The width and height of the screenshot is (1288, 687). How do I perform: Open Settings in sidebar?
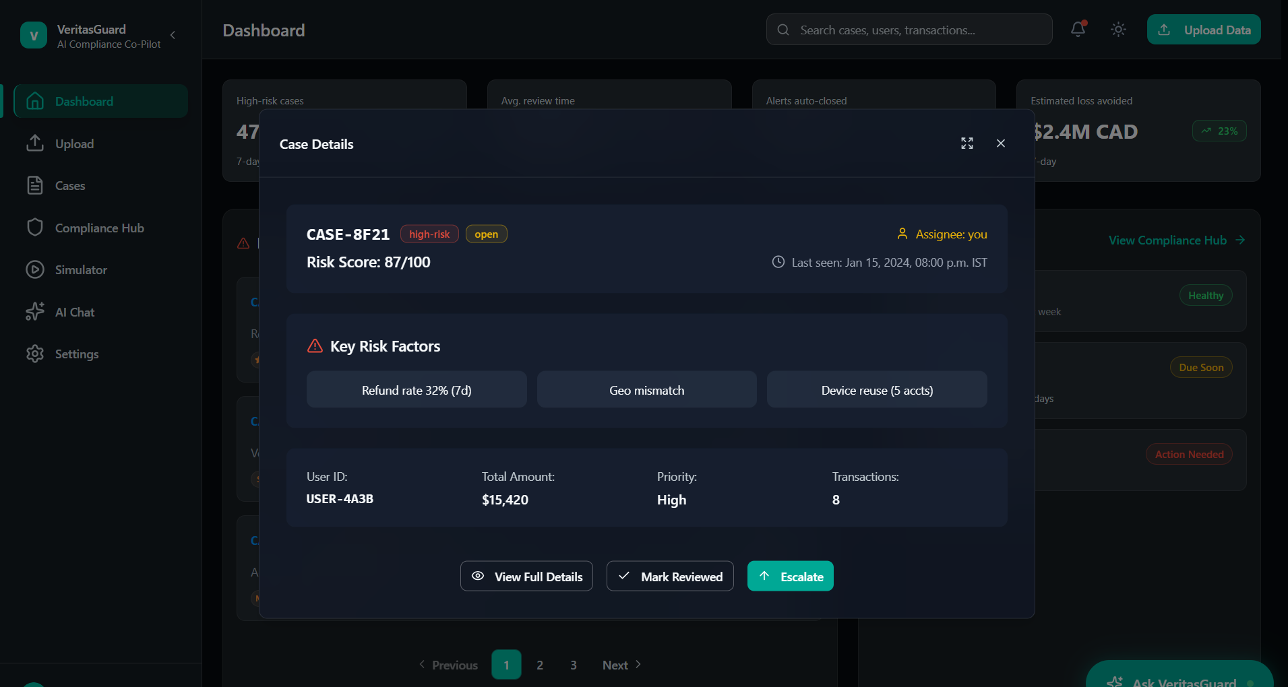coord(100,354)
